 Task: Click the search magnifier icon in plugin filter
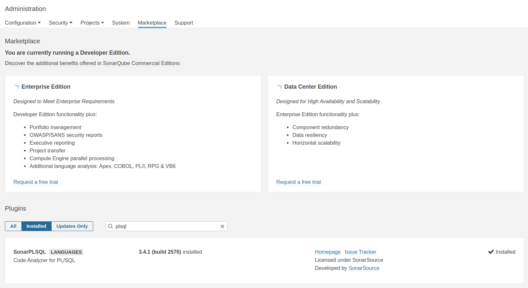pyautogui.click(x=110, y=226)
